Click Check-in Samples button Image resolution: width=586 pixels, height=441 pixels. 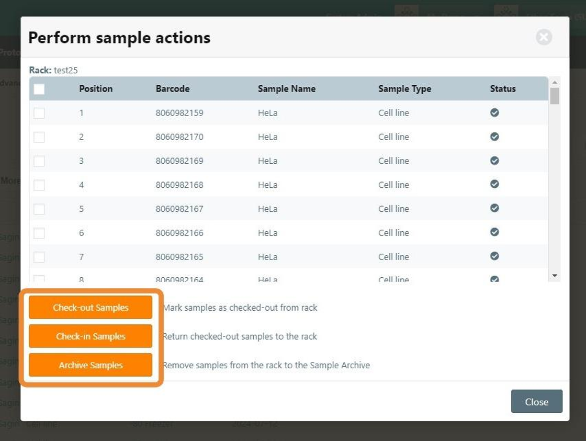point(91,336)
